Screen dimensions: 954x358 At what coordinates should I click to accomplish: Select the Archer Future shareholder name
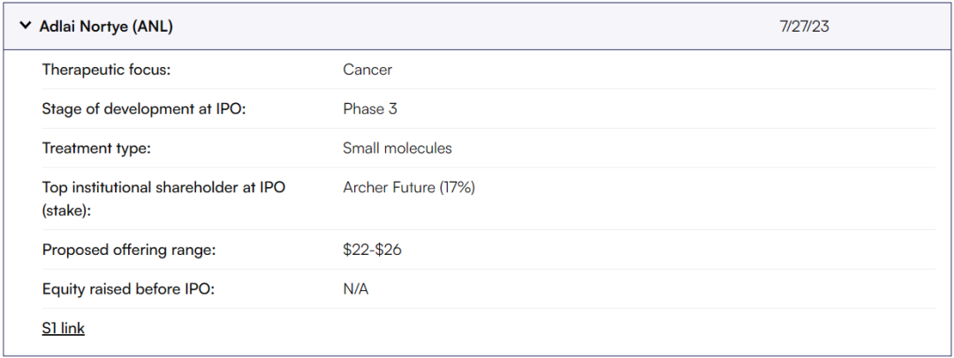[x=389, y=188]
